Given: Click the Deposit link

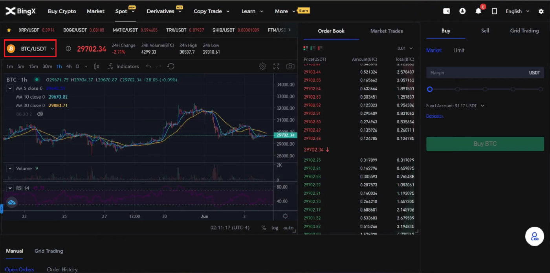Looking at the screenshot, I should pyautogui.click(x=434, y=116).
